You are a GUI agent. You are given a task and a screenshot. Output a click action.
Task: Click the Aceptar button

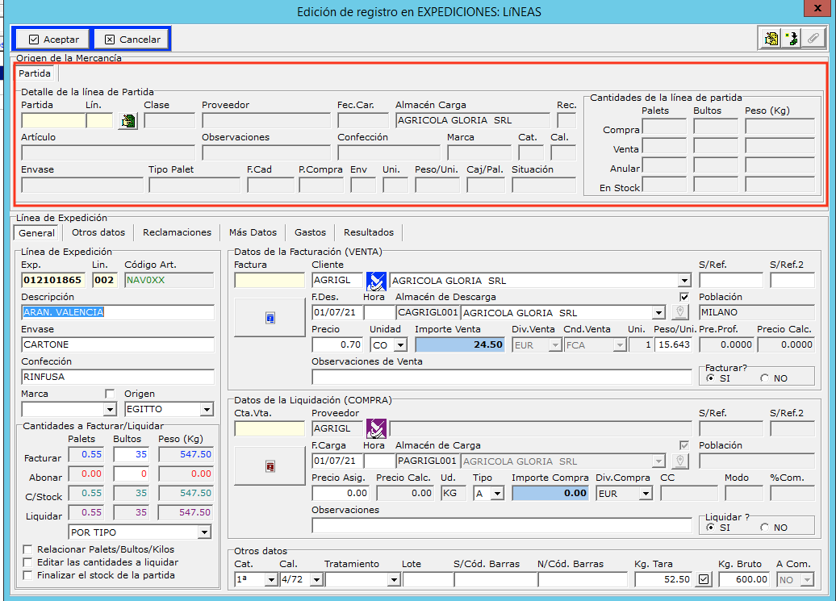53,39
